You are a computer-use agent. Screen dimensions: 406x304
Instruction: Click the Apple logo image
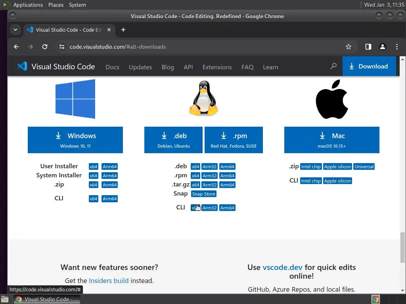coord(332,99)
